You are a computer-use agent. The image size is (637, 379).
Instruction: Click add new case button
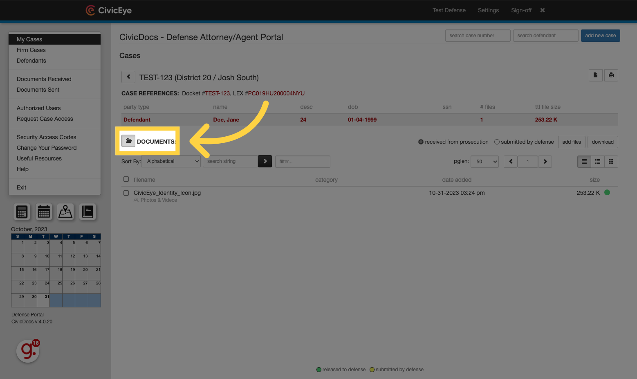(600, 36)
